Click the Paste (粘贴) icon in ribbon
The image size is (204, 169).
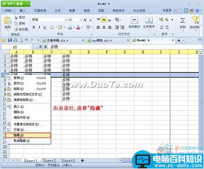coord(7,20)
